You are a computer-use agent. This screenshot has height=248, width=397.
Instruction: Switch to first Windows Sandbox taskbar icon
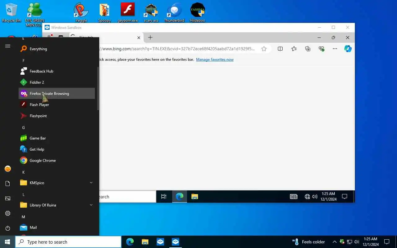tap(160, 242)
